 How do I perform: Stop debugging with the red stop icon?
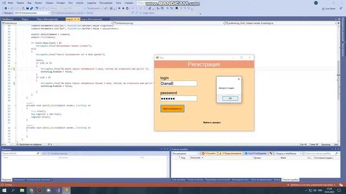point(123,8)
